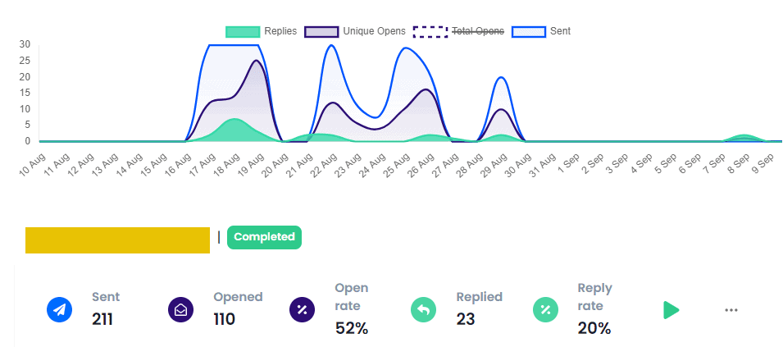Click the green Replied arrow icon
The image size is (783, 347).
423,309
